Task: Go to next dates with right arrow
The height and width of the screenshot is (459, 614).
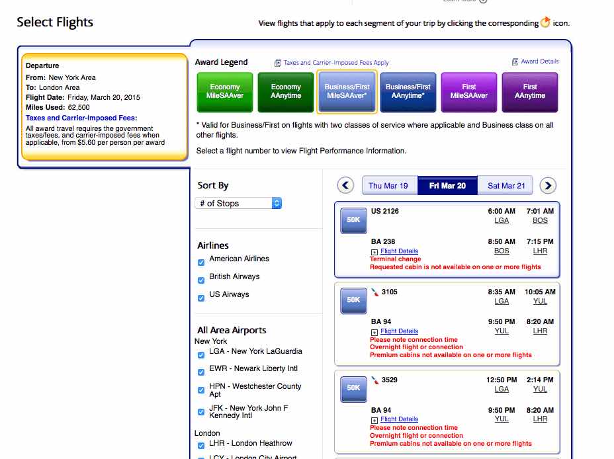Action: pyautogui.click(x=548, y=185)
